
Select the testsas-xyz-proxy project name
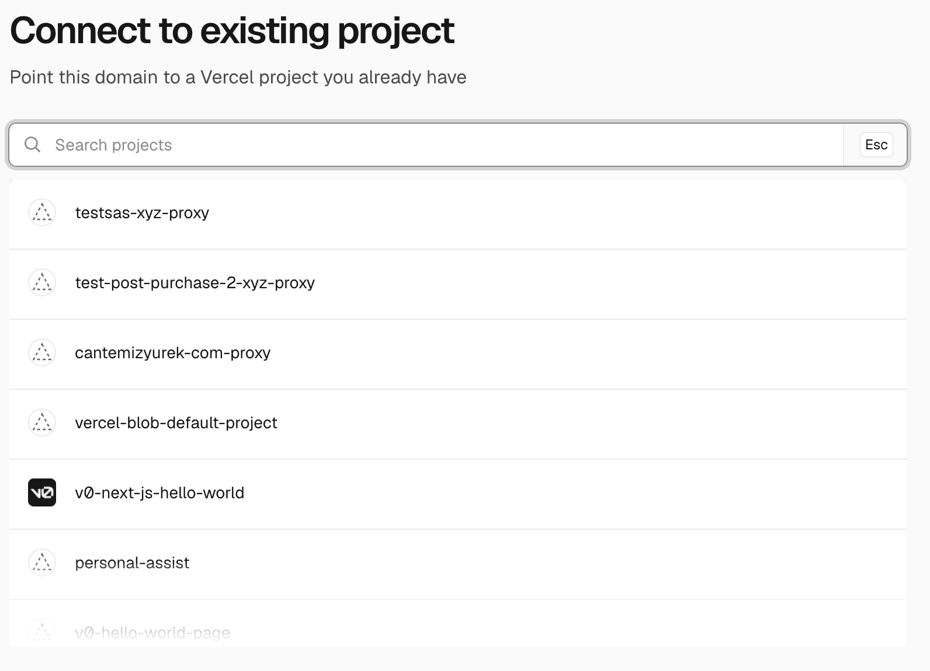142,213
